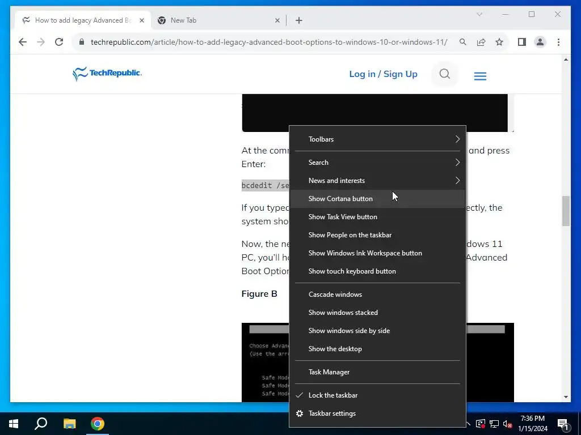Open the notification center icon

tap(563, 424)
